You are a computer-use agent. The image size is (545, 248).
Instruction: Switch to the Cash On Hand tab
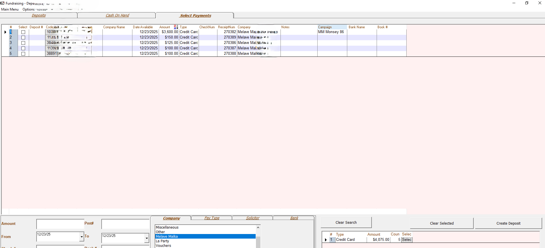pyautogui.click(x=117, y=15)
